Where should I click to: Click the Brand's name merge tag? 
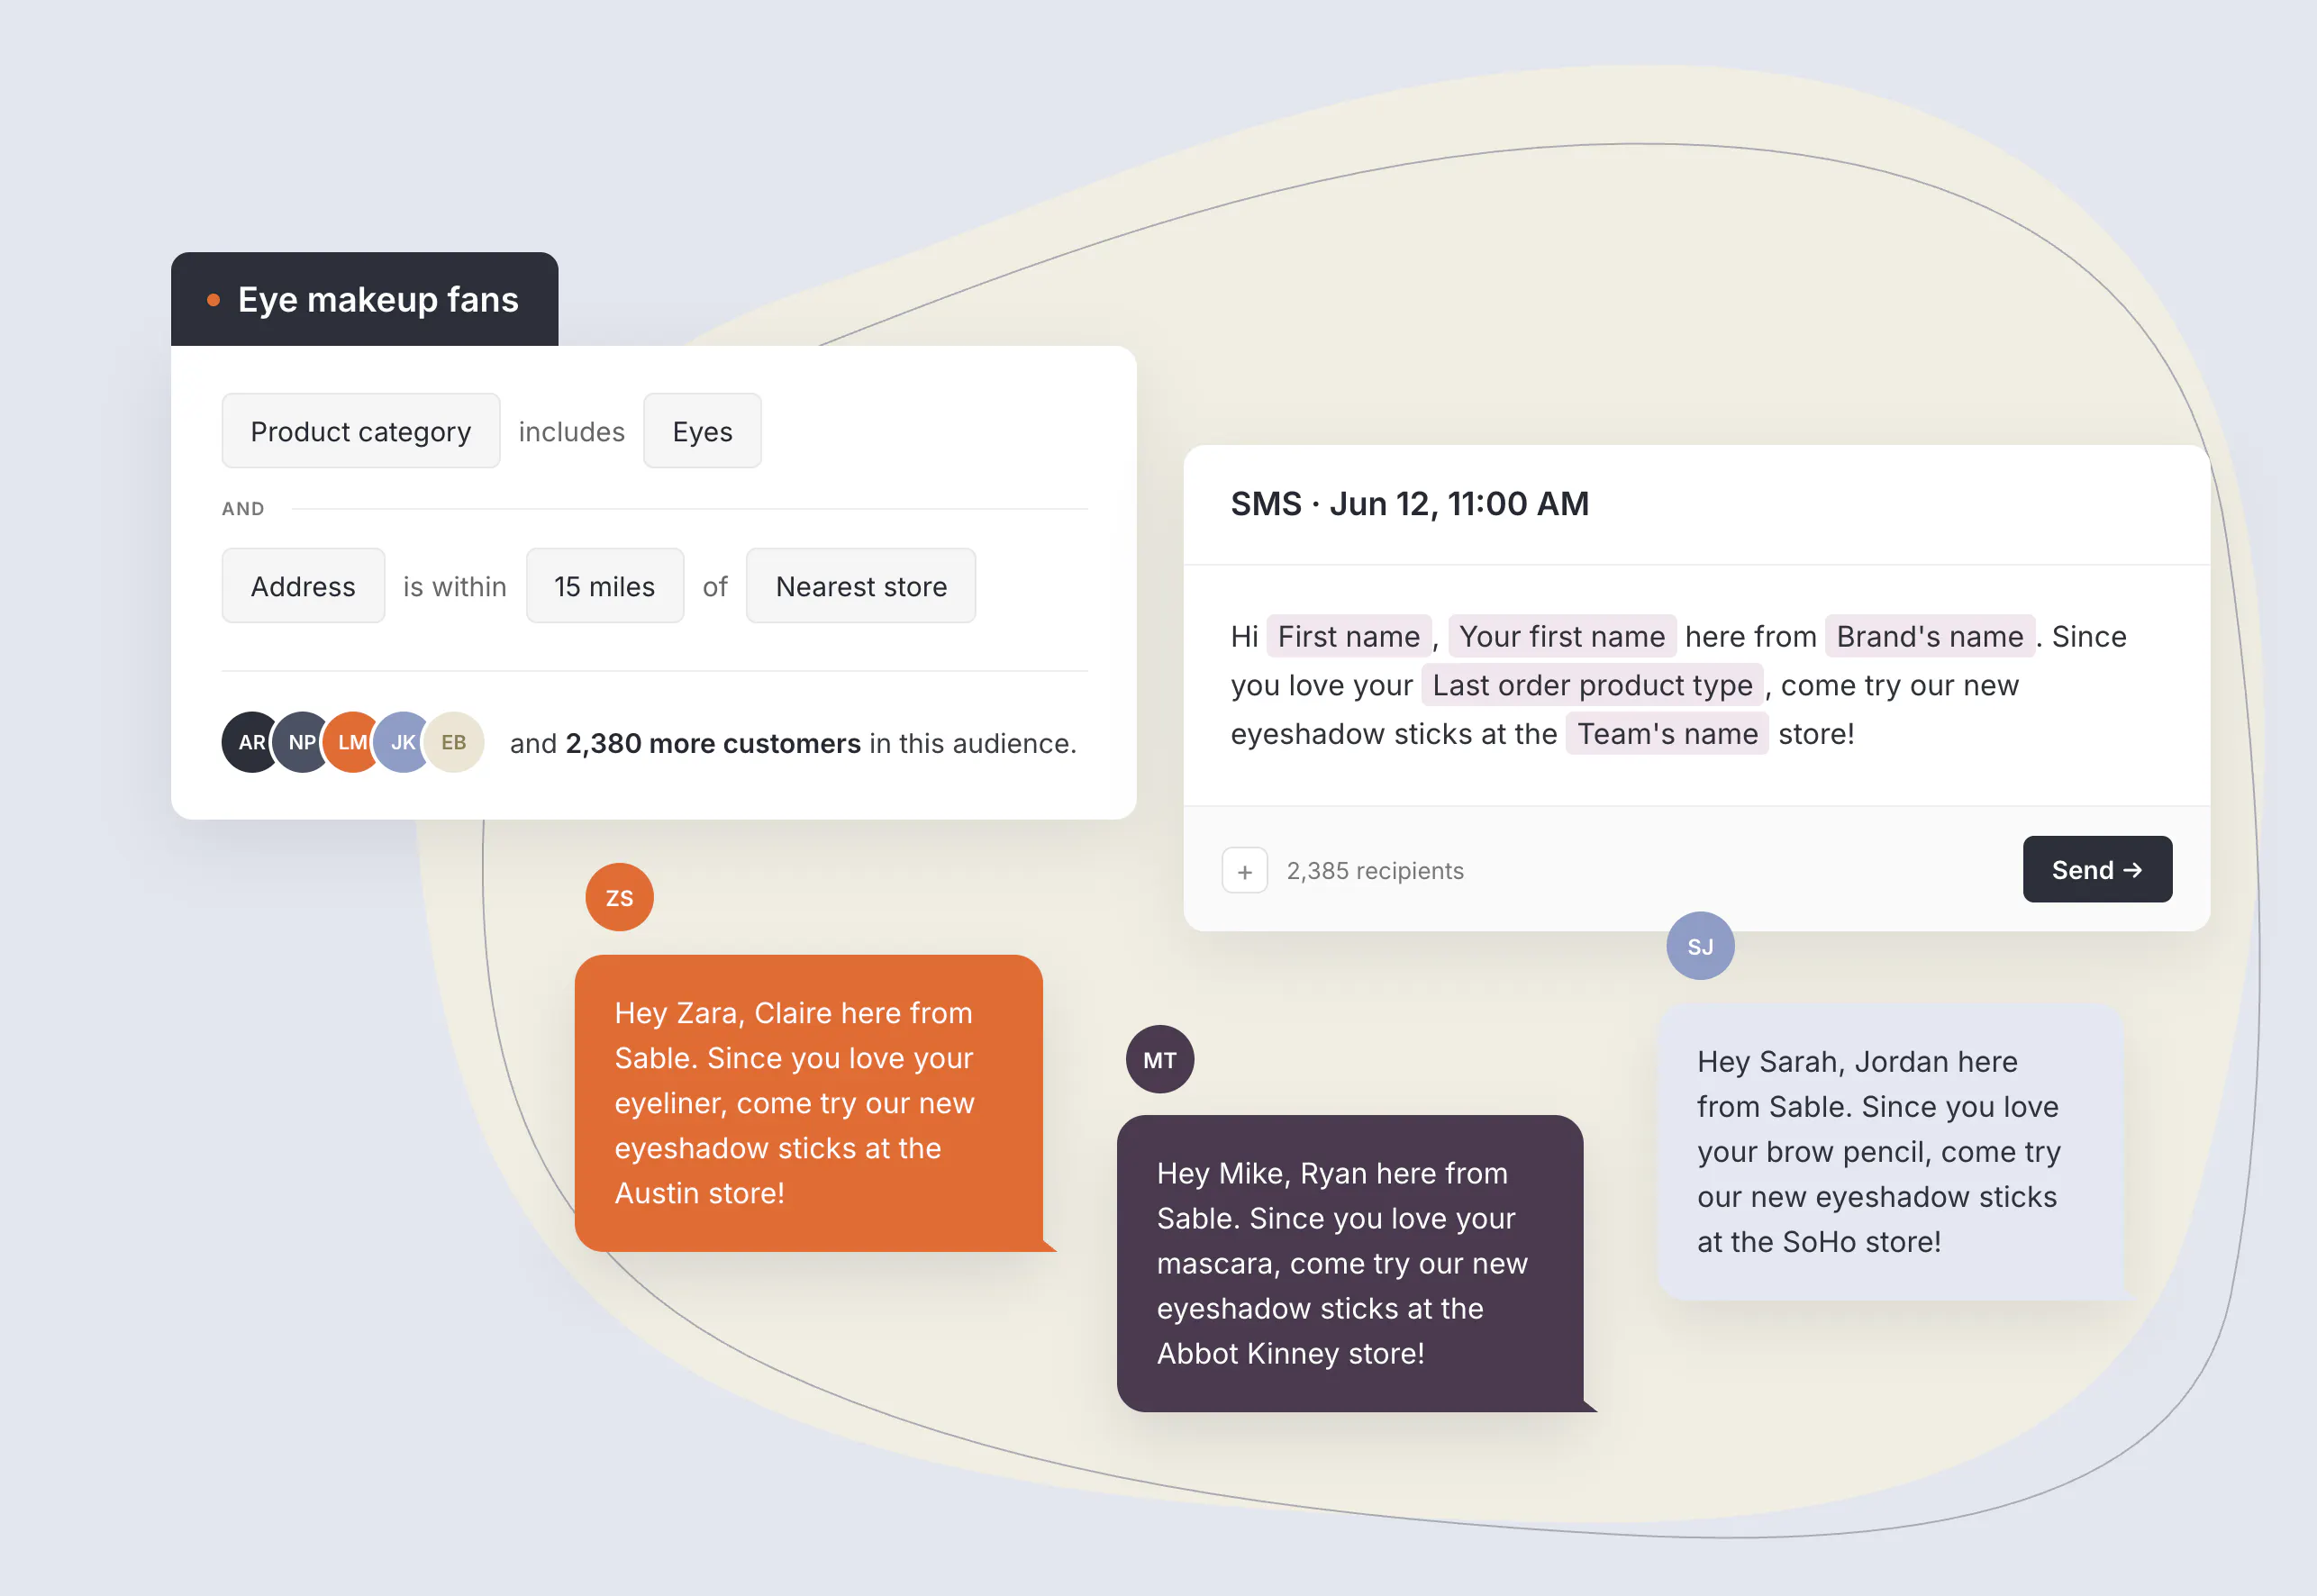[x=1930, y=636]
